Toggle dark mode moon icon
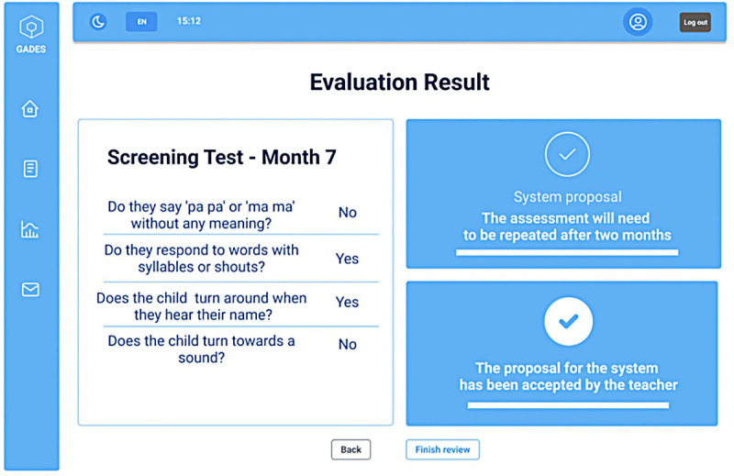 [98, 21]
